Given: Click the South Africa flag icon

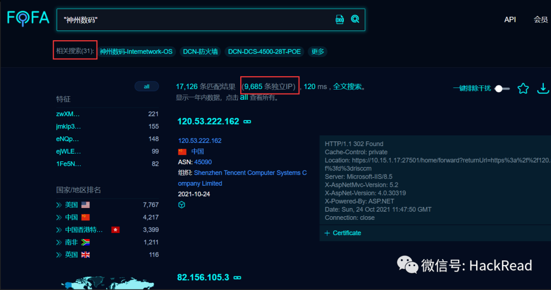Looking at the screenshot, I should tap(85, 242).
